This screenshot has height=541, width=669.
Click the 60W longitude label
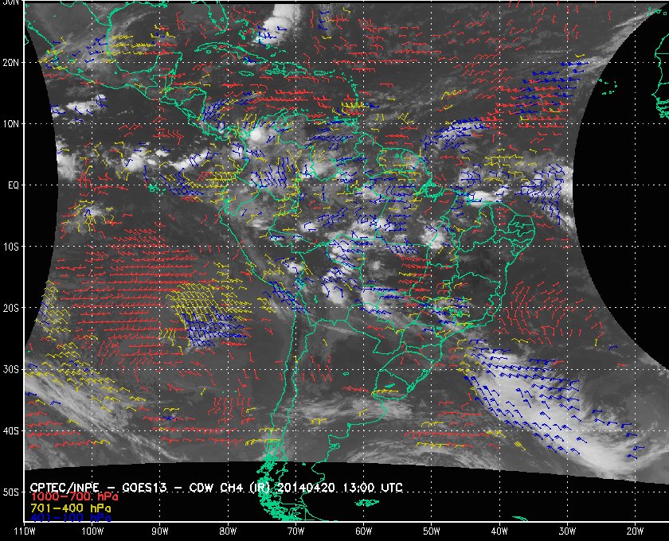(x=363, y=531)
